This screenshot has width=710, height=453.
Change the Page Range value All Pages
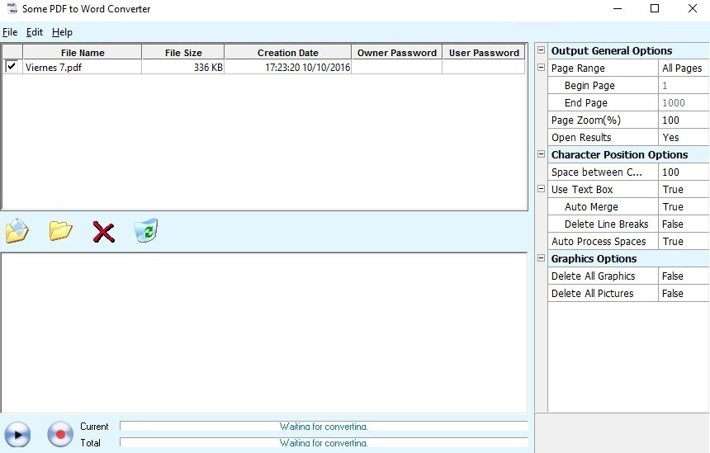click(684, 68)
